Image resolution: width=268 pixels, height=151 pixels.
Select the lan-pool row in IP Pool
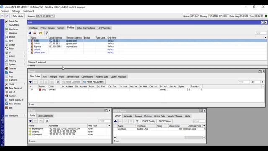point(70,131)
